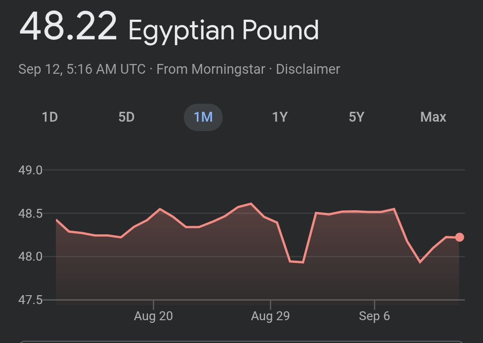Image resolution: width=483 pixels, height=343 pixels.
Task: Click the Sep 6 date axis label
Action: point(374,316)
